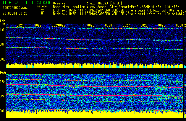Click the Rch yellow signal level bar graph
Image resolution: width=186 pixels, height=121 pixels.
[x=94, y=114]
